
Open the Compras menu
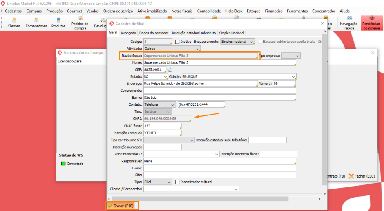click(34, 11)
